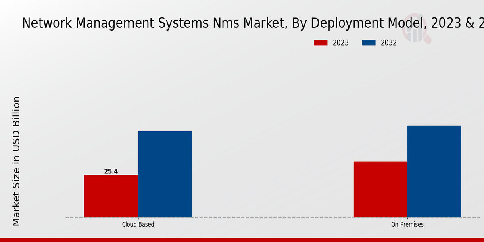
Task: Click the red On-Premises 2023 bar
Action: [x=380, y=189]
